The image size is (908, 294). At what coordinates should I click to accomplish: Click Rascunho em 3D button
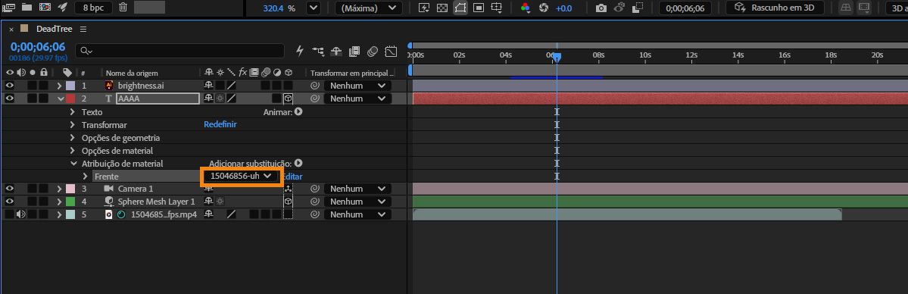point(775,8)
